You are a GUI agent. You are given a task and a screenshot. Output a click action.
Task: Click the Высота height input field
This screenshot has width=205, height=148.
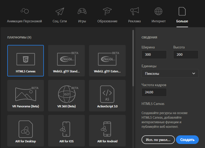pos(186,55)
